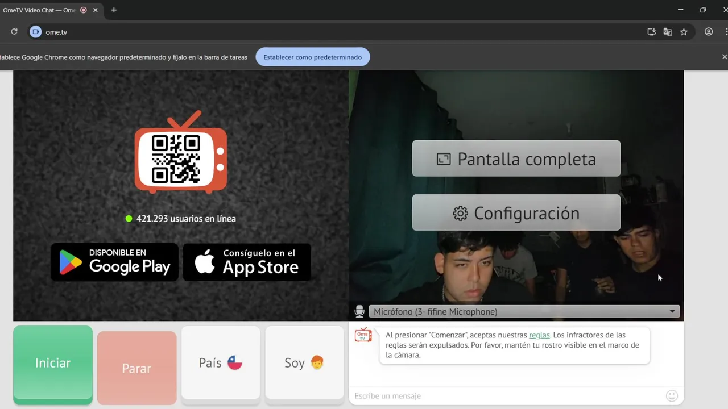Open the reglas link

[x=539, y=335]
